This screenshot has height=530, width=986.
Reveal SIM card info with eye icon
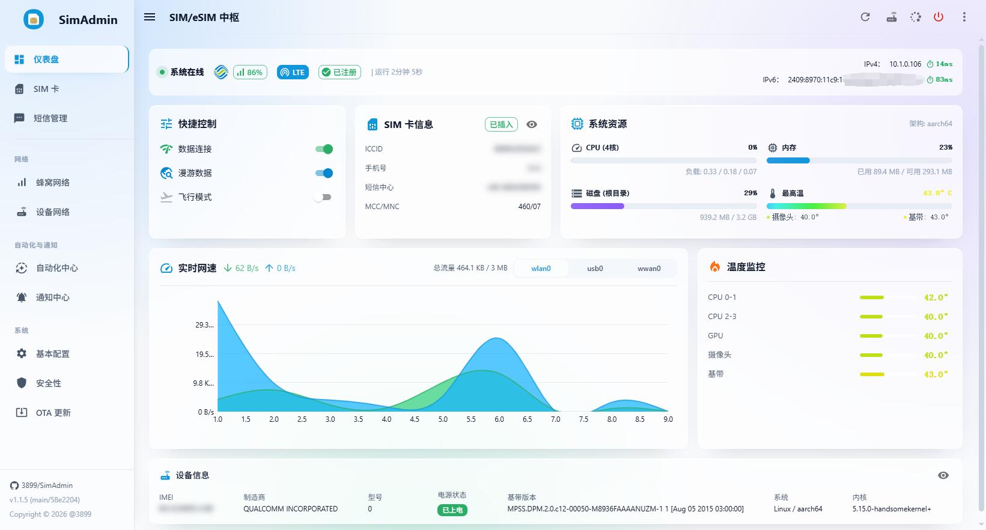(532, 124)
